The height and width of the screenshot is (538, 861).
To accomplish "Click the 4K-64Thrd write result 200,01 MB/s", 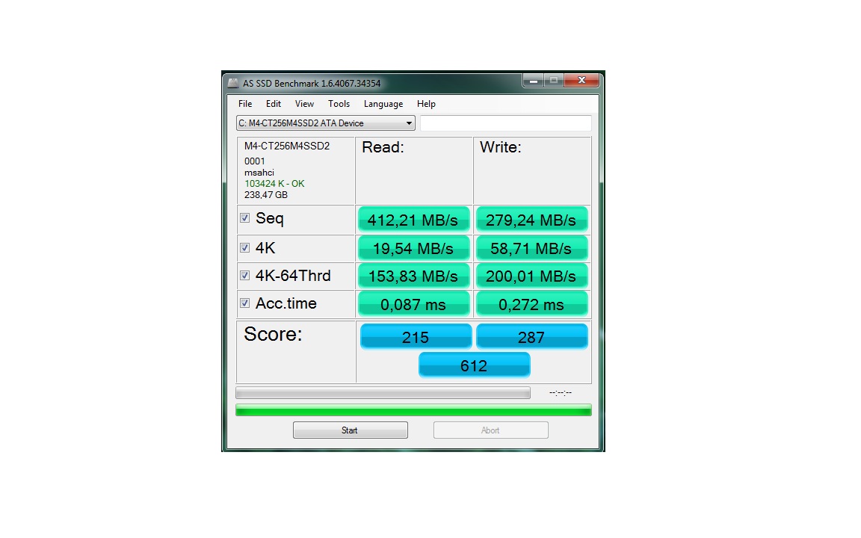I will point(531,276).
